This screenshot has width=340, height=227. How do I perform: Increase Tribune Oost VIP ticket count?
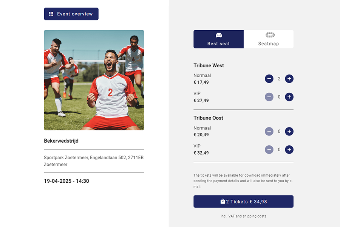[289, 149]
